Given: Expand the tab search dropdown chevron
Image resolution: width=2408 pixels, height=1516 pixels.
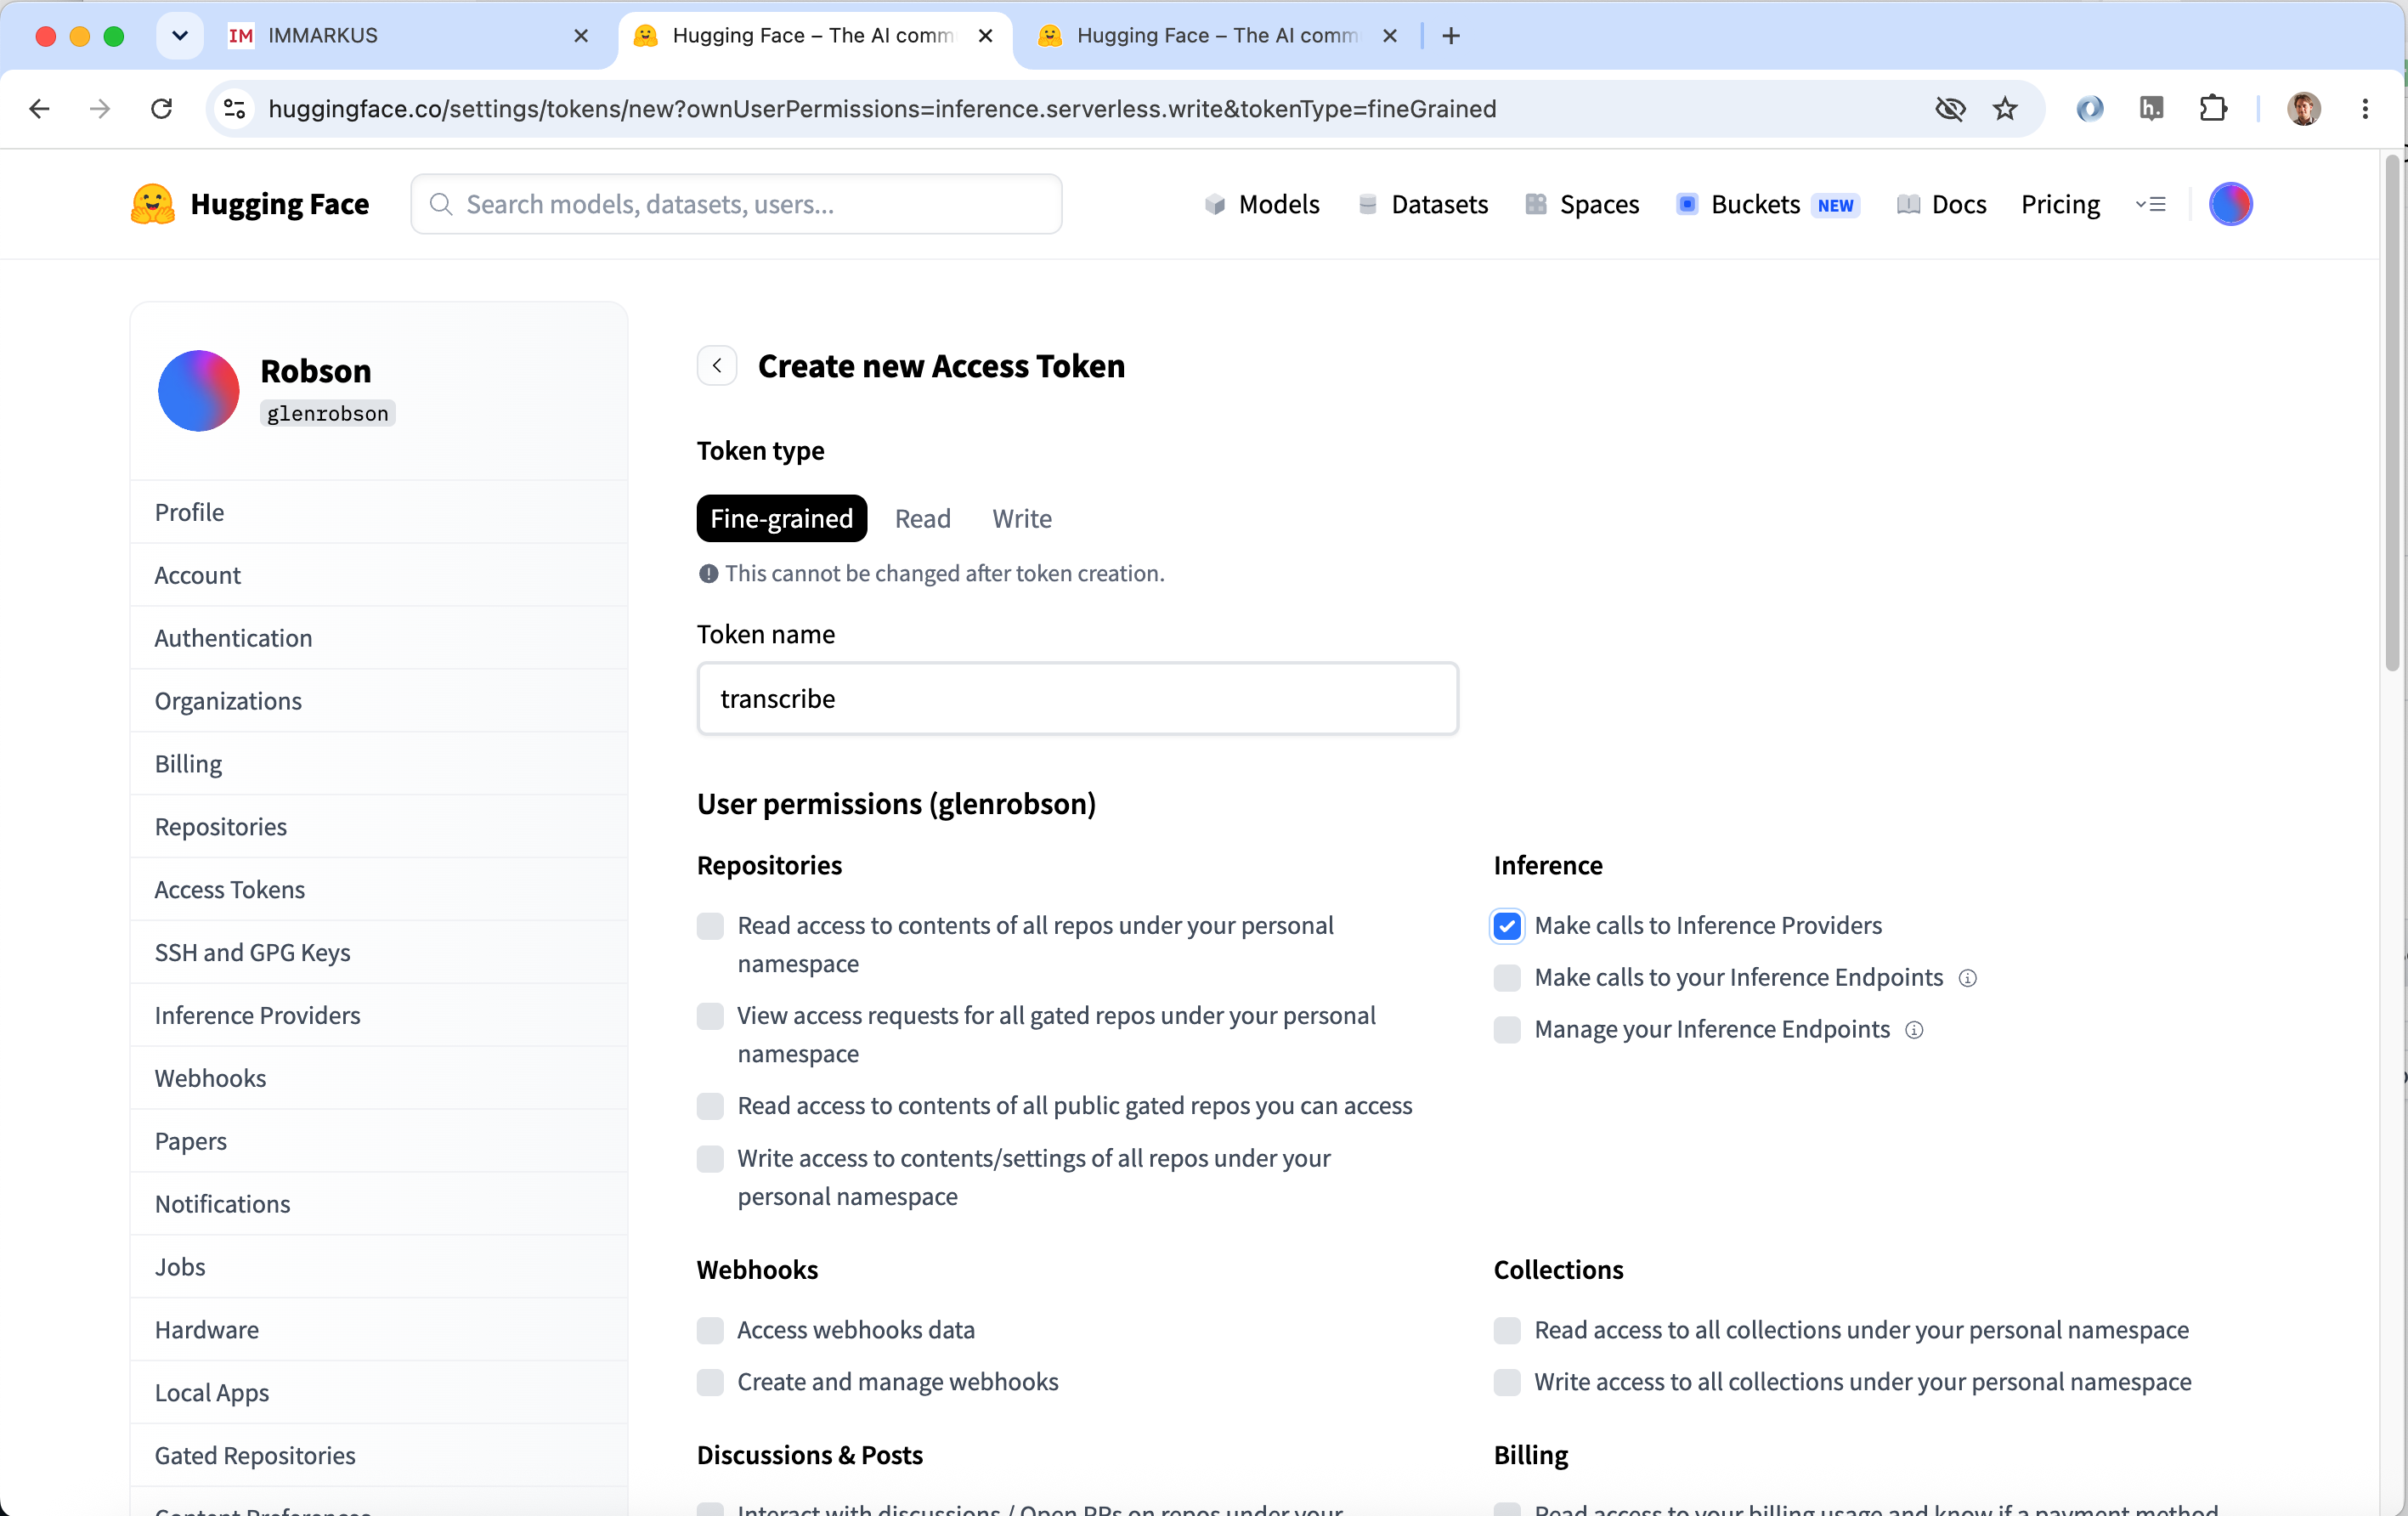Looking at the screenshot, I should pos(180,36).
